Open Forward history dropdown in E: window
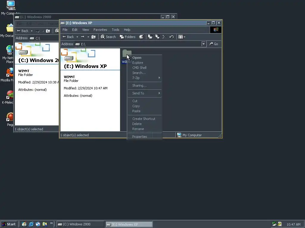Viewport: 305px width, 228px height. pyautogui.click(x=88, y=37)
